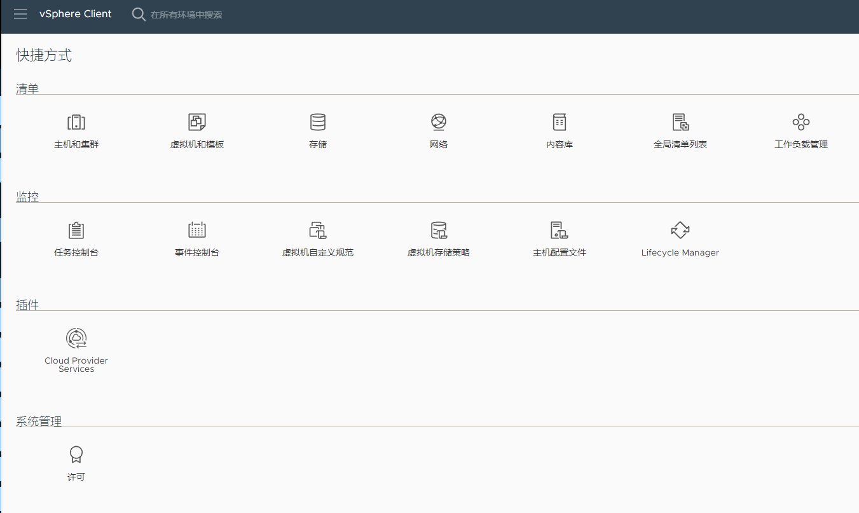The height and width of the screenshot is (513, 859).
Task: Open the hamburger navigation menu
Action: (x=20, y=14)
